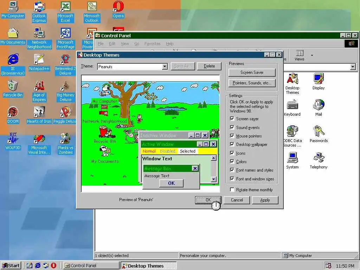Open Microsoft Excel desktop shortcut
This screenshot has width=360, height=270.
[x=65, y=12]
